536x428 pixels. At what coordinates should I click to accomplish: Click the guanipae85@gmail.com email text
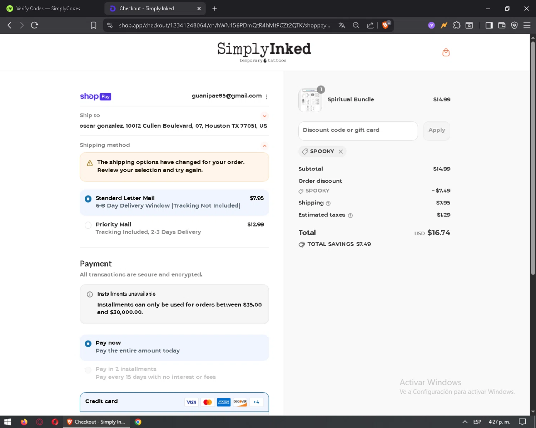click(227, 96)
